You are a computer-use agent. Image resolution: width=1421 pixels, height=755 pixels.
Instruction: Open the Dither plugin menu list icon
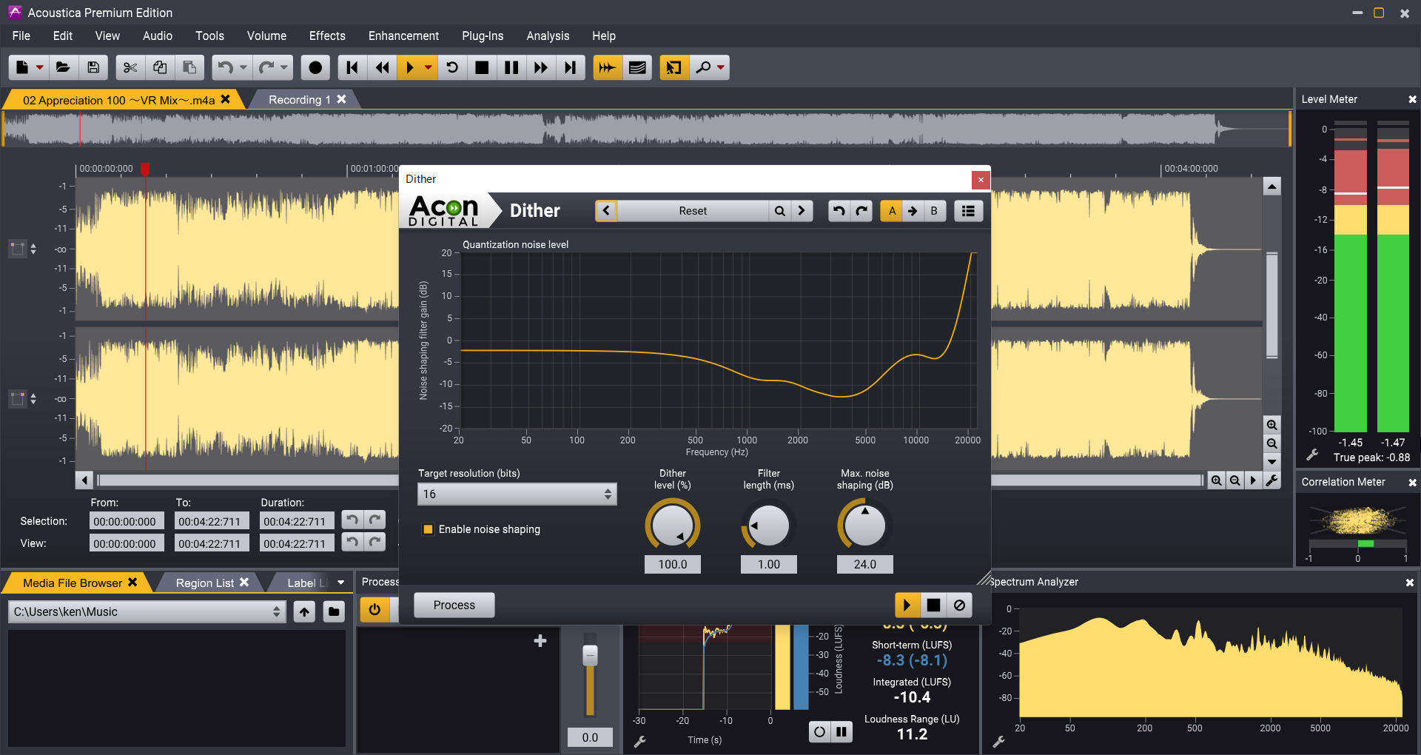click(x=968, y=211)
